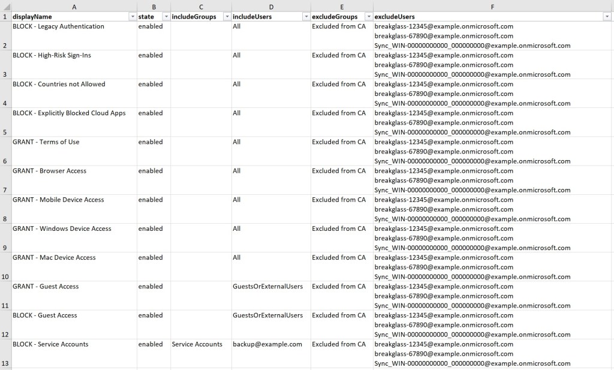Expand the includeGroups filter dropdown
Screen dimensions: 614x370
coord(227,17)
